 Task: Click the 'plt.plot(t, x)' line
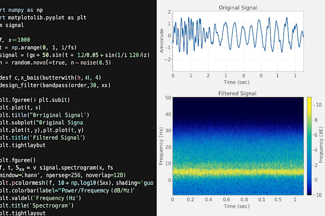[x=20, y=107]
